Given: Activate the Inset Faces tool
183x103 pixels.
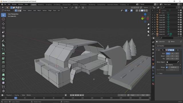Looking at the screenshot, I should [x=3, y=58].
